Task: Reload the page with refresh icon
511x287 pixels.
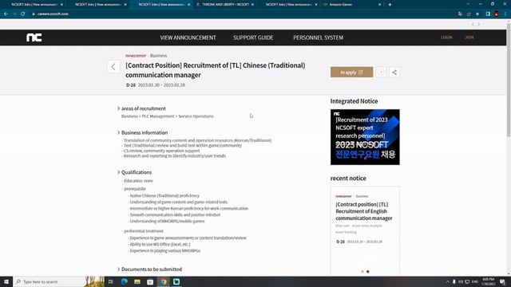Action: coord(23,14)
